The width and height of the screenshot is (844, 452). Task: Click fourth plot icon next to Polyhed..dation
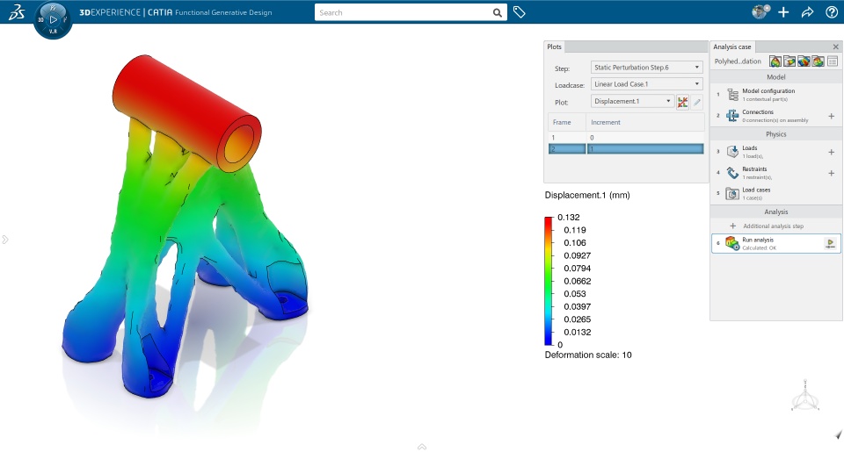pyautogui.click(x=819, y=61)
